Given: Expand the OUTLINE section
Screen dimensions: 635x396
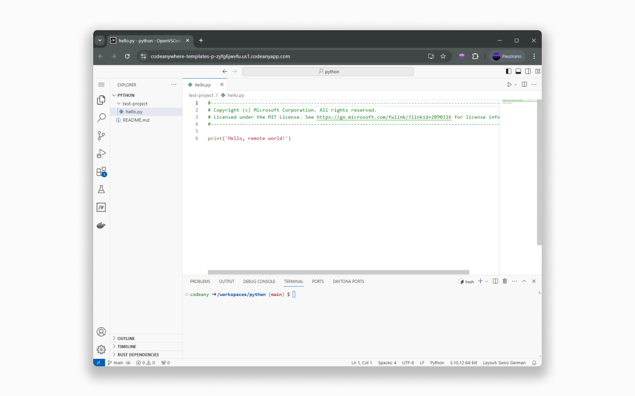Looking at the screenshot, I should (126, 338).
